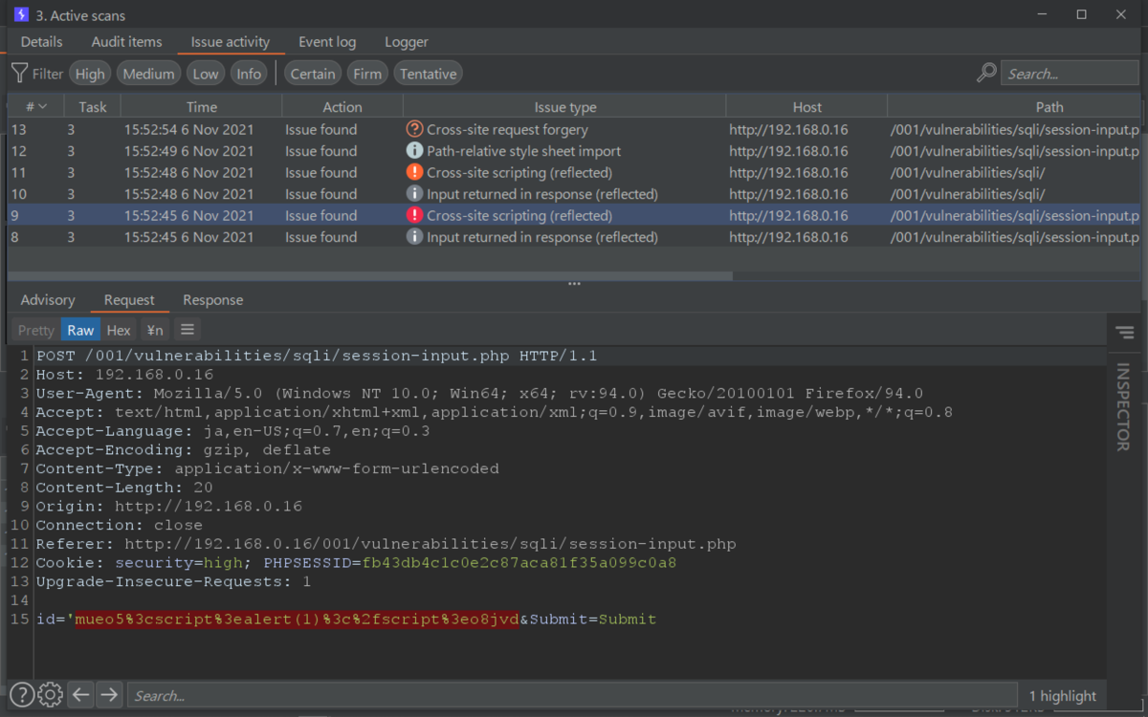Click the info icon for Path-relative style sheet import
The height and width of the screenshot is (717, 1148).
pos(414,151)
